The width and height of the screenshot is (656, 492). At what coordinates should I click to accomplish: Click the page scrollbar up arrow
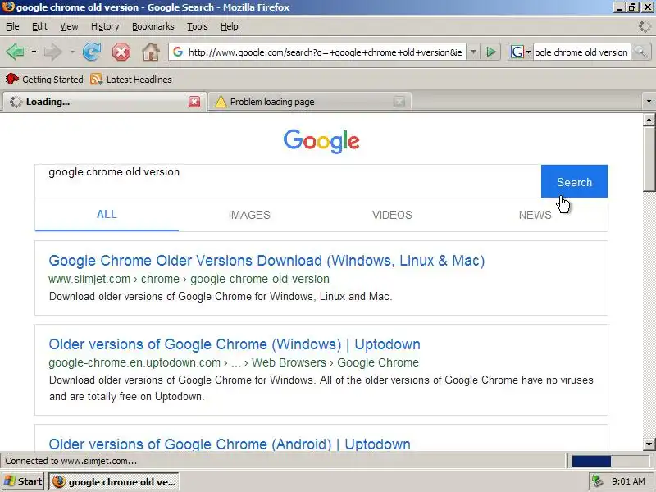(x=649, y=120)
